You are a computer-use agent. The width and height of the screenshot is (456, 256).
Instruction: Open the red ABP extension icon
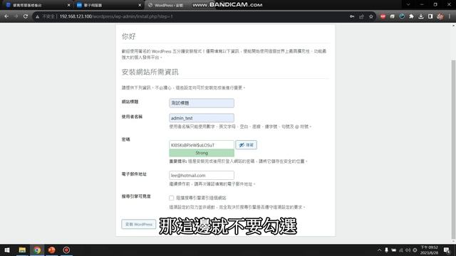pyautogui.click(x=383, y=16)
